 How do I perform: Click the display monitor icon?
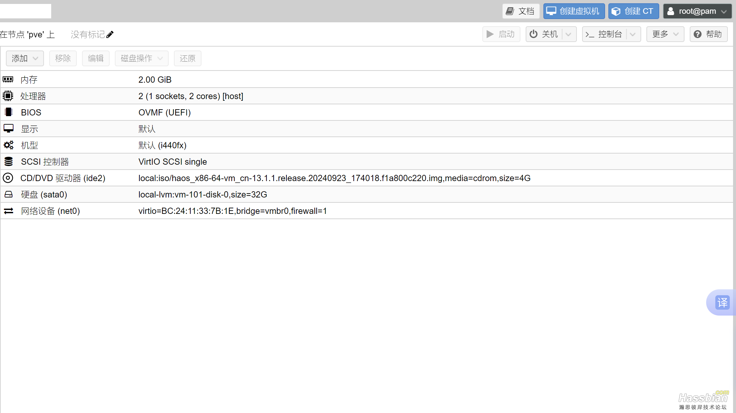click(x=9, y=128)
